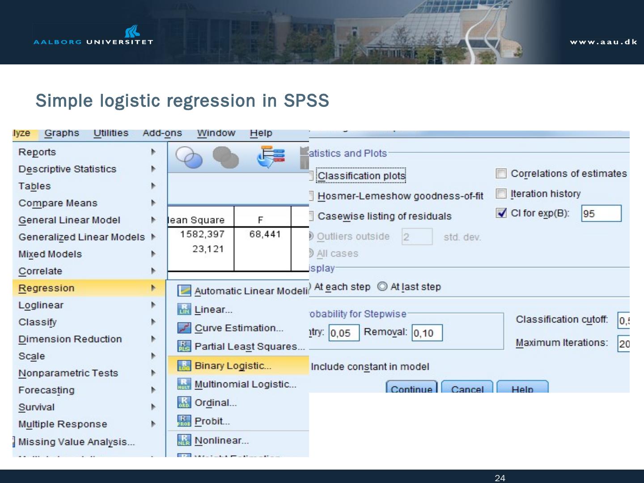Click the Linear regression icon
This screenshot has height=483, width=644.
point(184,309)
